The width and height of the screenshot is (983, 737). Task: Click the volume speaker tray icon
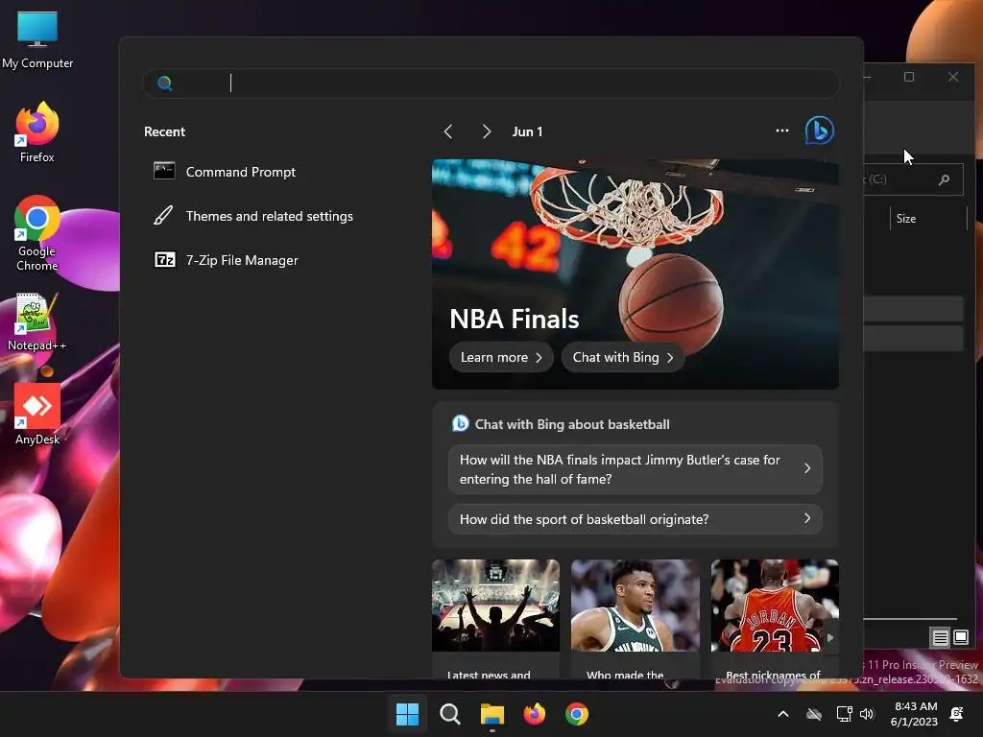[867, 714]
